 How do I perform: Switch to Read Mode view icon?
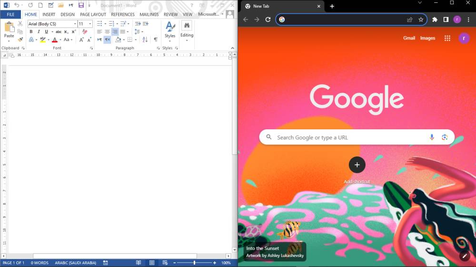click(x=139, y=263)
